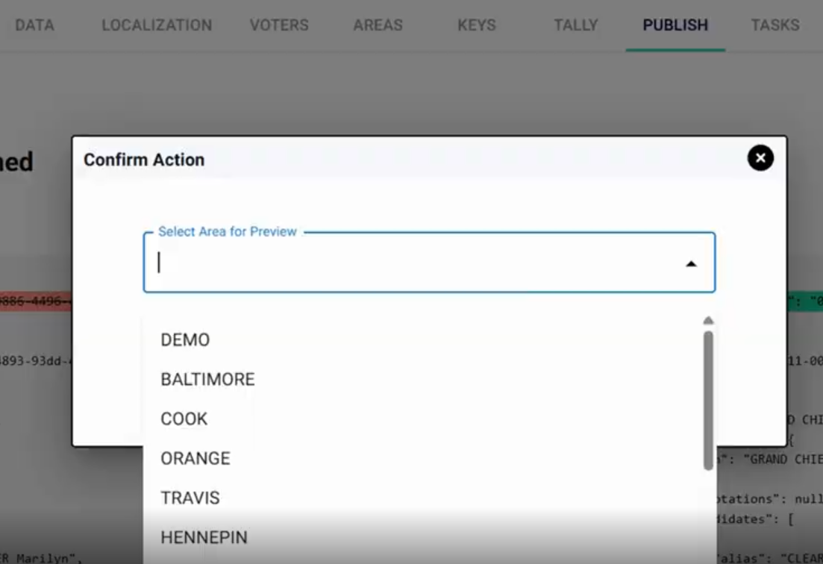Choose HENNEPIN from the area list
This screenshot has height=564, width=823.
click(422, 537)
